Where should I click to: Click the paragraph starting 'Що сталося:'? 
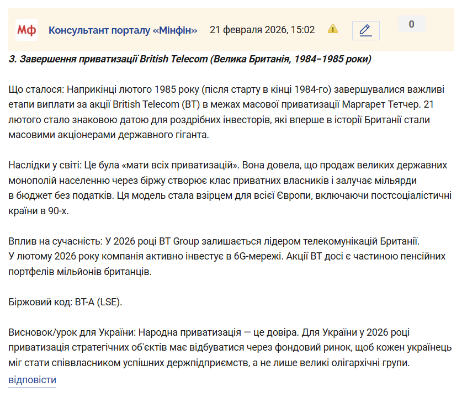[x=226, y=112]
